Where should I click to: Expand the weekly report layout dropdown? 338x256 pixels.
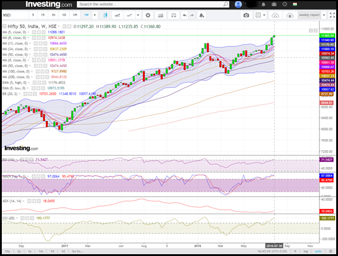(324, 15)
